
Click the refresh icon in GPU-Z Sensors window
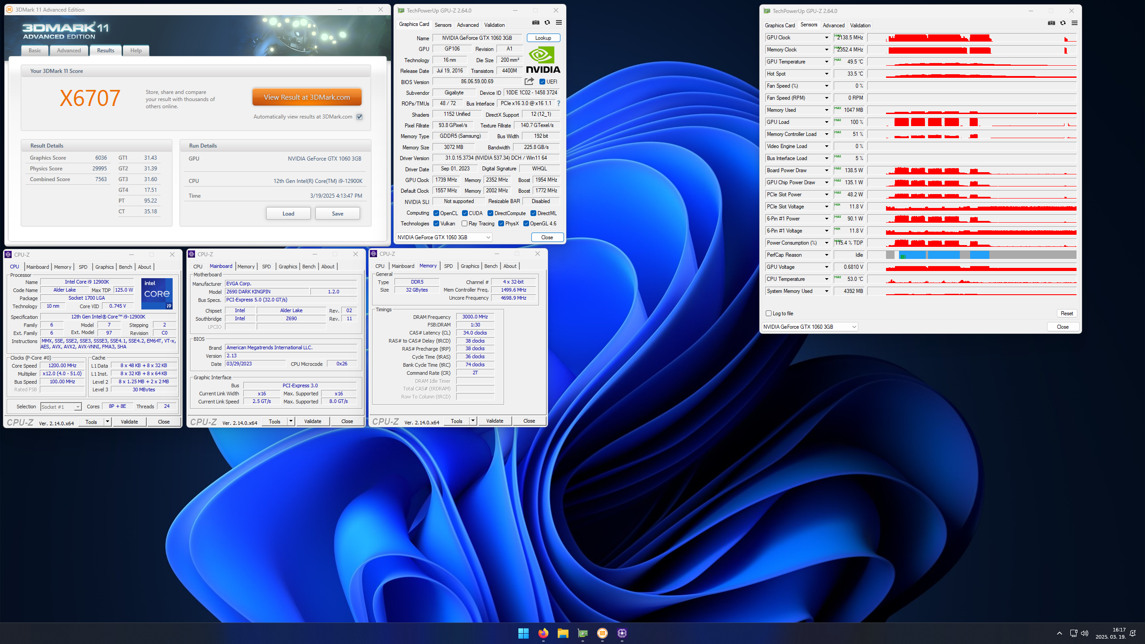click(1063, 23)
